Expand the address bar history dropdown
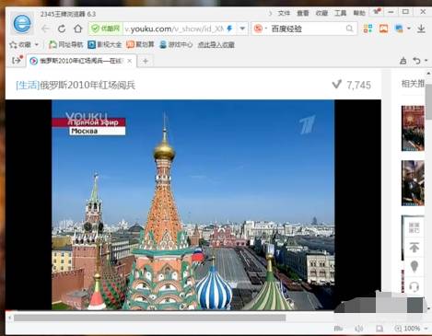Screen dimensions: 432x336 [242, 29]
